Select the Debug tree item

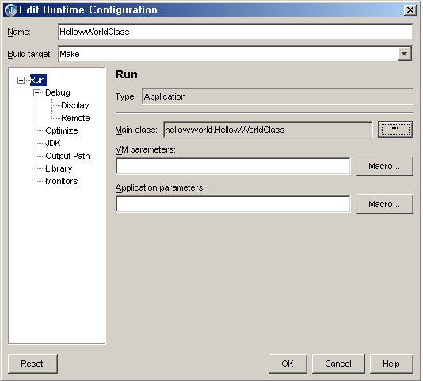point(58,92)
